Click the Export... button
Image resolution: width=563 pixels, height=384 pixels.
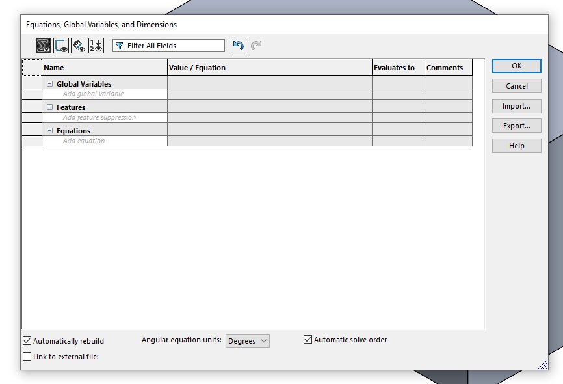pyautogui.click(x=516, y=126)
